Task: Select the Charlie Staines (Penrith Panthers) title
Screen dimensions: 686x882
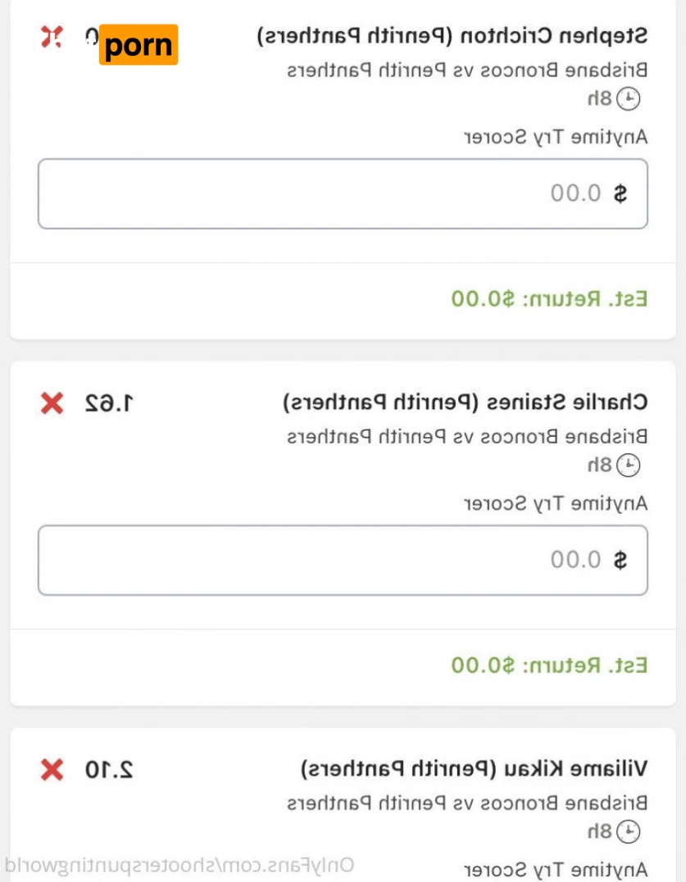Action: (466, 402)
